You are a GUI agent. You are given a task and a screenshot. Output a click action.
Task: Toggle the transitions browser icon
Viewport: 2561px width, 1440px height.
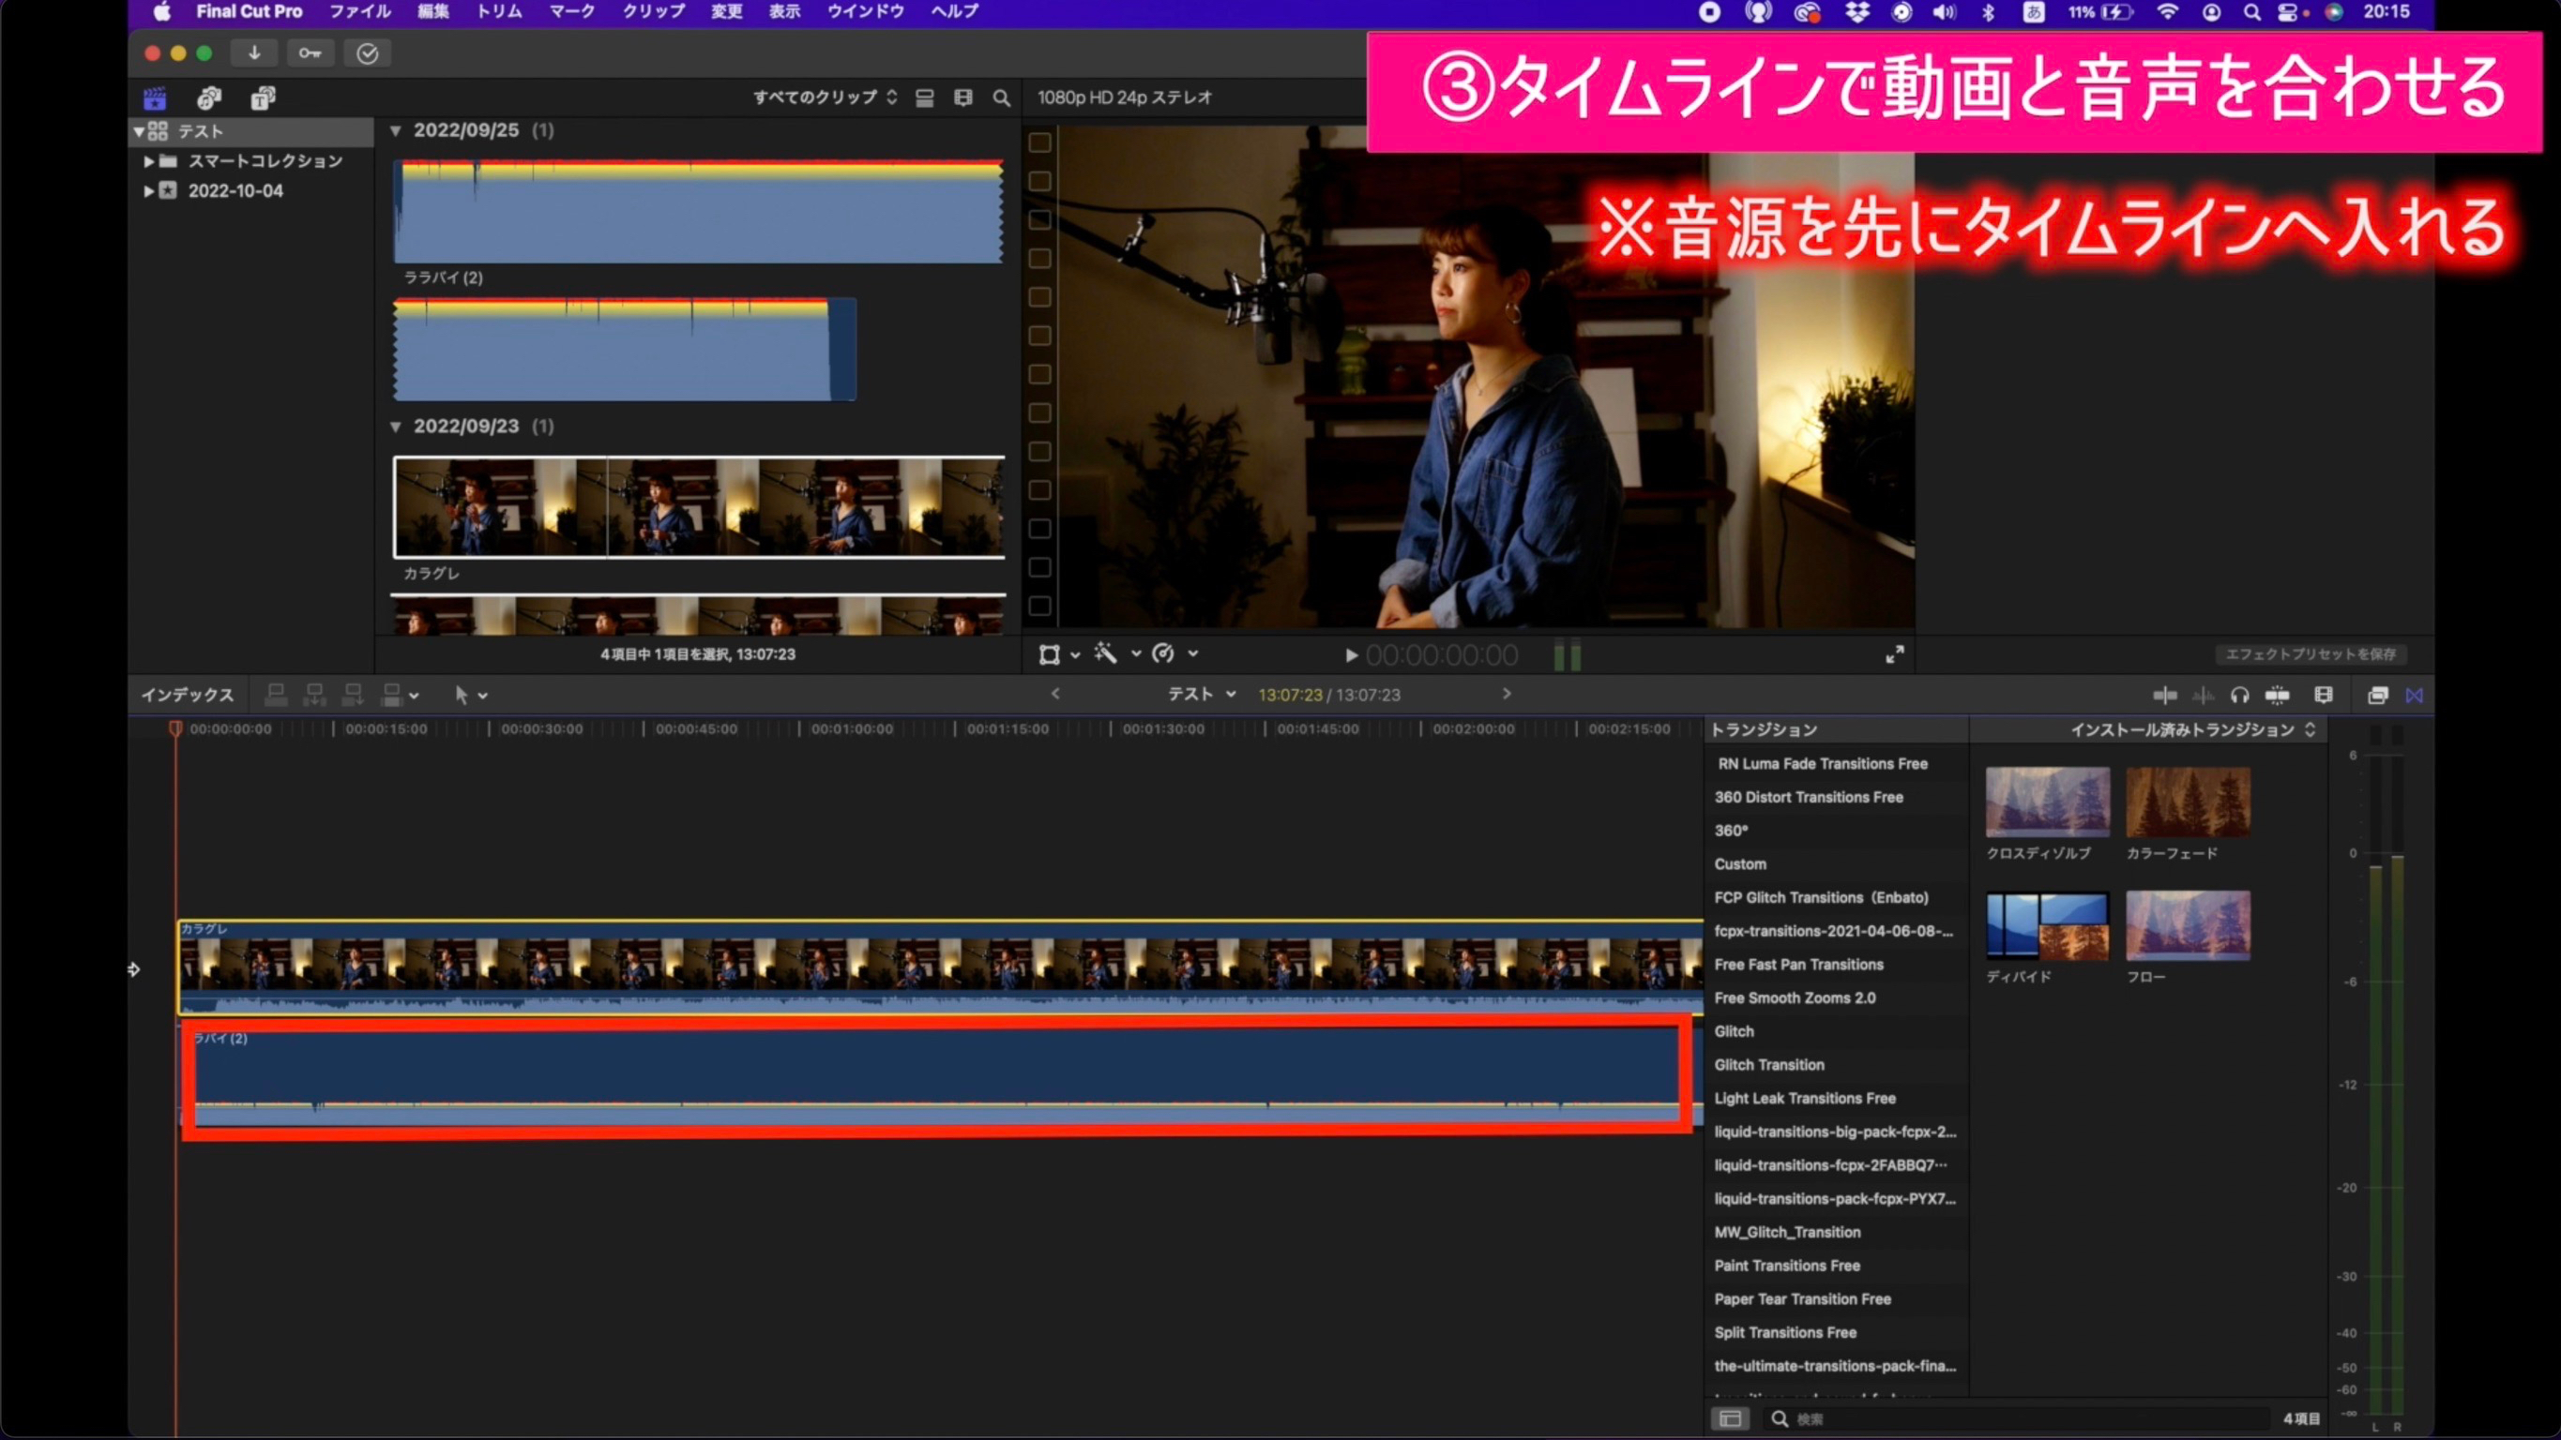[2414, 695]
